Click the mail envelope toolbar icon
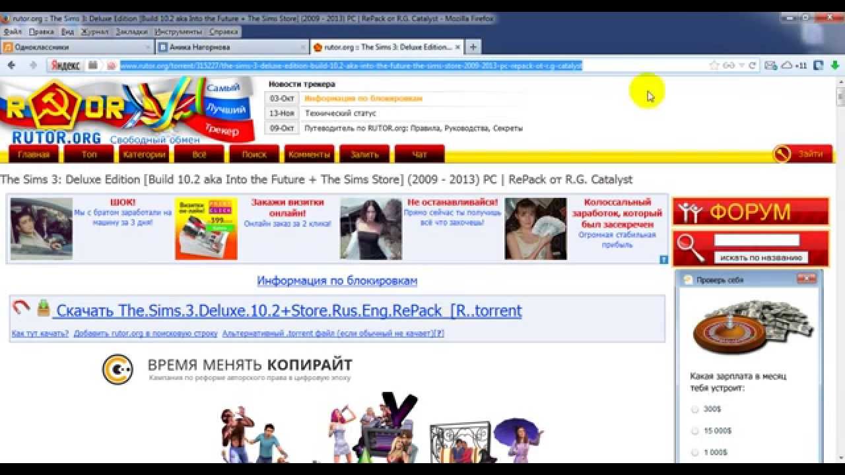 click(770, 65)
